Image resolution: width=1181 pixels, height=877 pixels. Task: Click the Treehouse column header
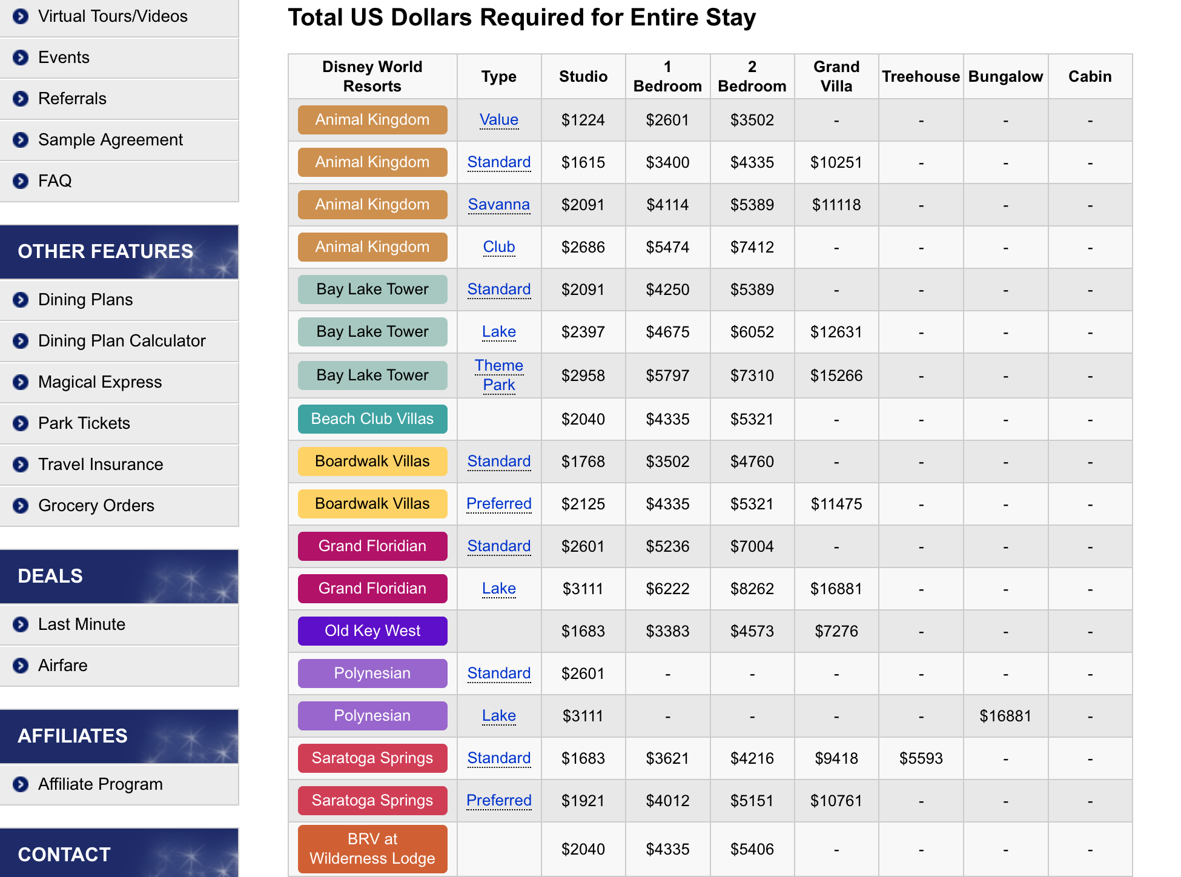(921, 76)
